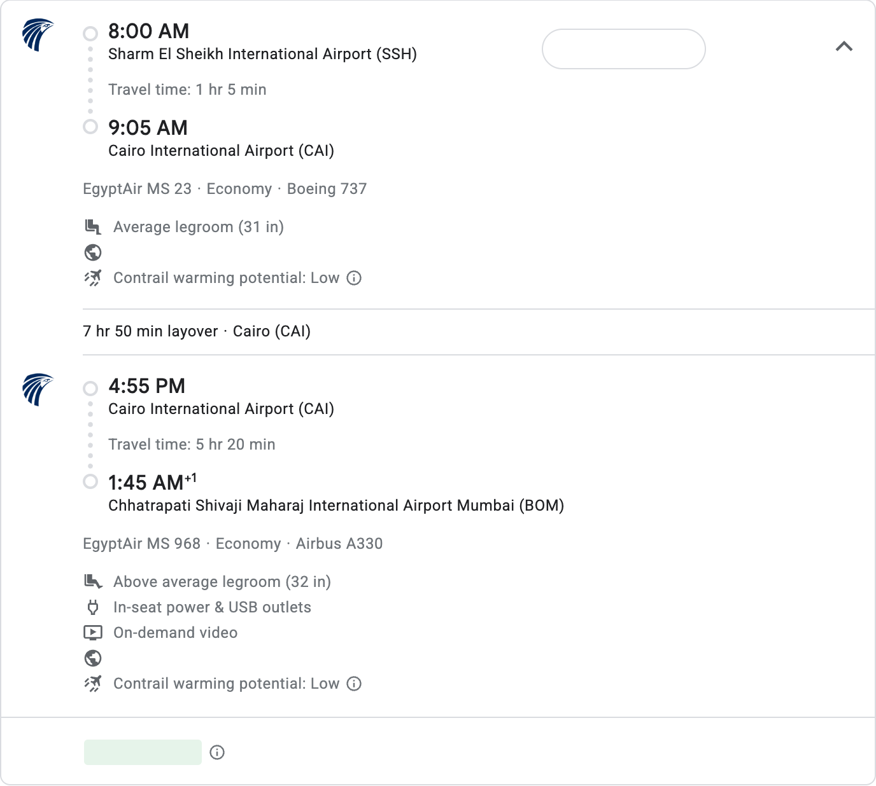Viewport: 876px width, 786px height.
Task: Click the blank rounded button near top
Action: (x=624, y=49)
